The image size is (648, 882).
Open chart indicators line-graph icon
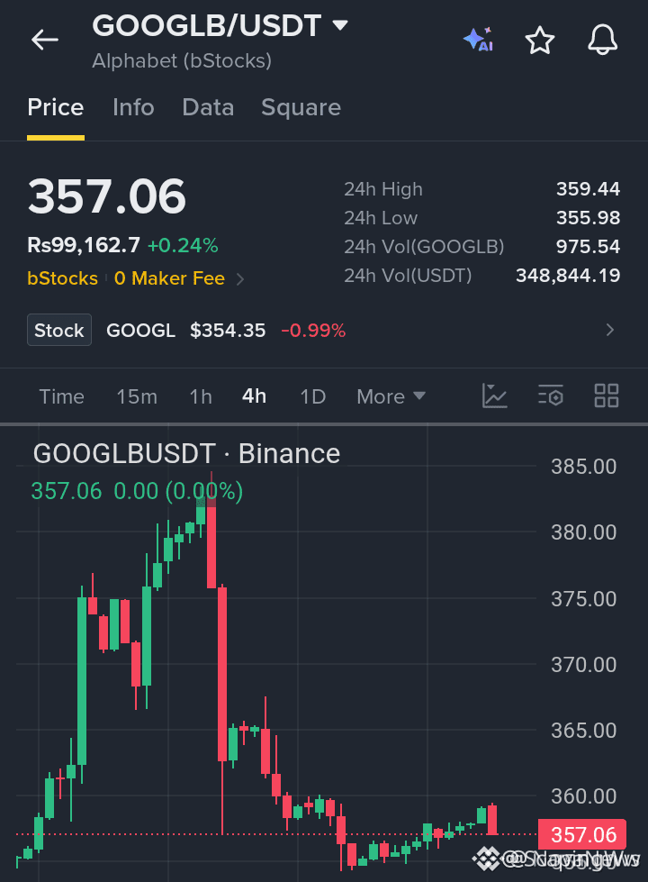(495, 396)
